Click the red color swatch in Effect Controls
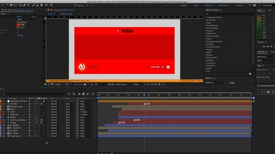 pos(18,25)
